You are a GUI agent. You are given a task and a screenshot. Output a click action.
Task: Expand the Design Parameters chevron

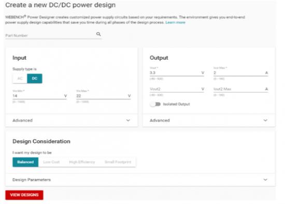pos(265,180)
